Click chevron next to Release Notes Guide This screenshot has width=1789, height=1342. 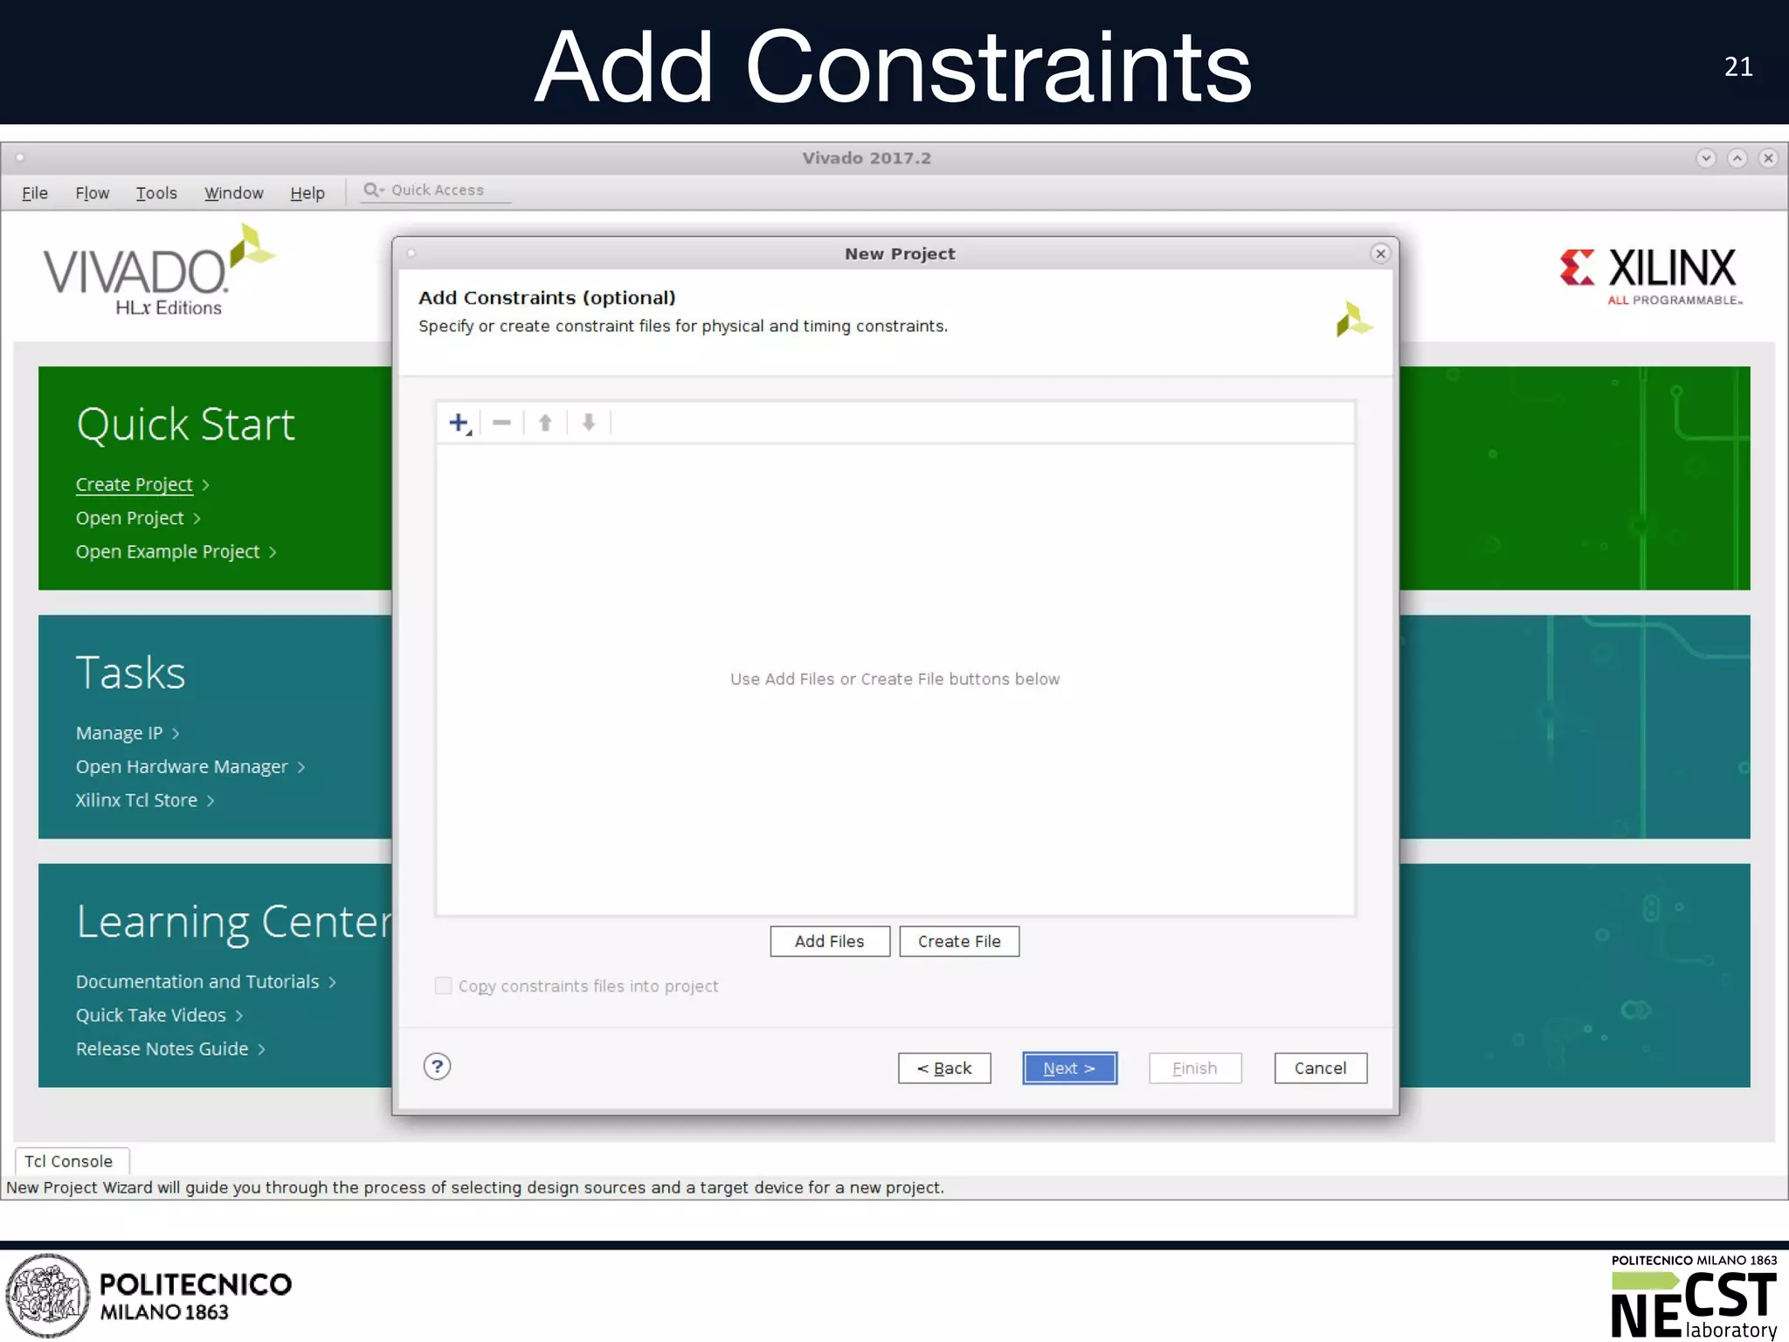[261, 1049]
